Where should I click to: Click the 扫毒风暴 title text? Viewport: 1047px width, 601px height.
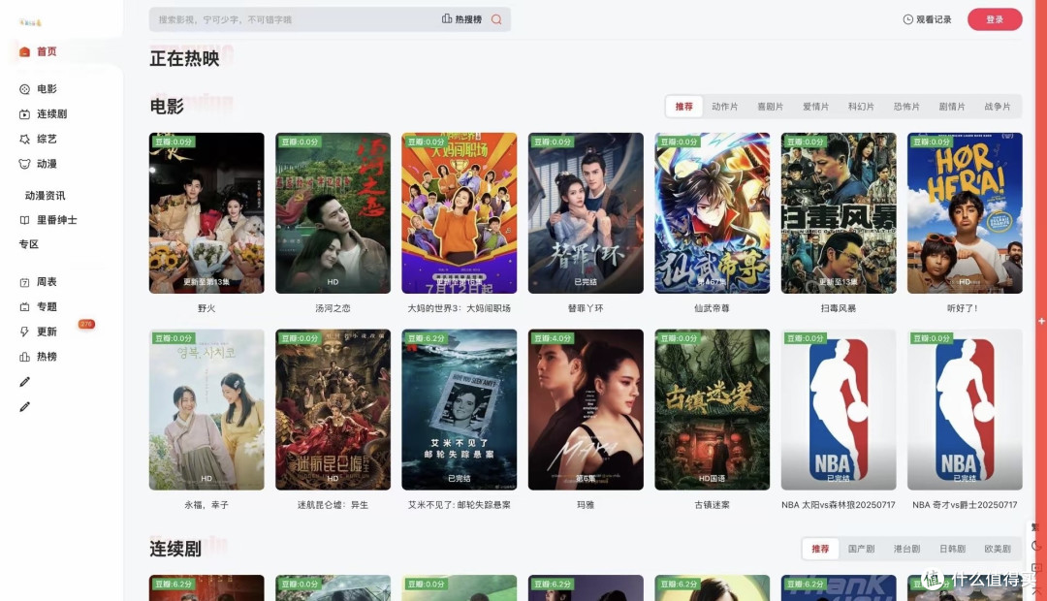click(x=839, y=308)
